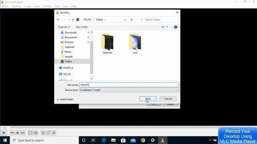Toggle VLC random shuffle icon

[x=53, y=133]
